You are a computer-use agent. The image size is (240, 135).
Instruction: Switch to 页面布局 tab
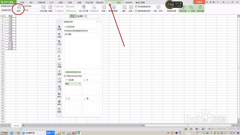click(41, 2)
